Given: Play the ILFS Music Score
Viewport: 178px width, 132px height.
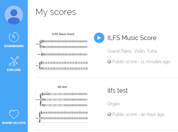Looking at the screenshot, I should [99, 38].
